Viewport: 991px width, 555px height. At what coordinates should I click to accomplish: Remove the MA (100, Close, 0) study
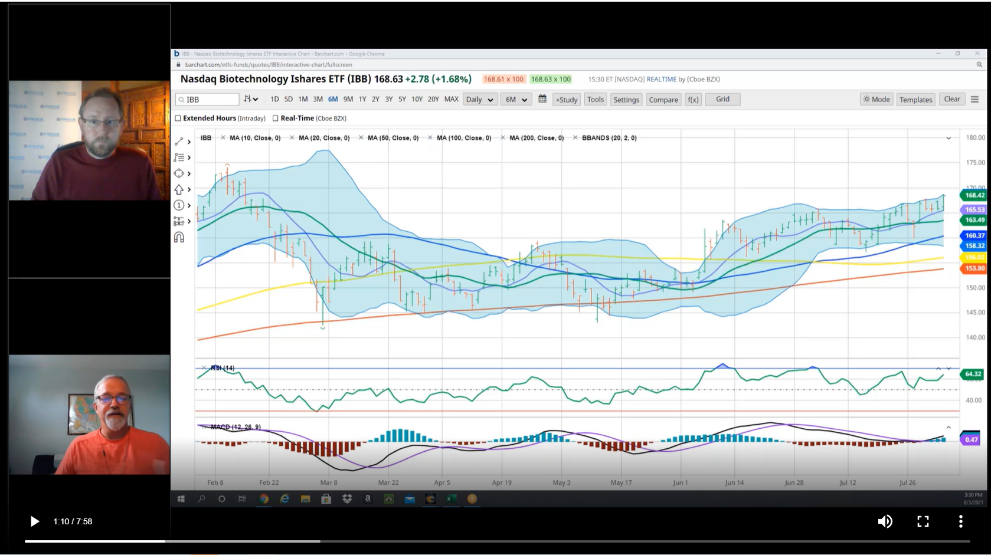click(430, 137)
